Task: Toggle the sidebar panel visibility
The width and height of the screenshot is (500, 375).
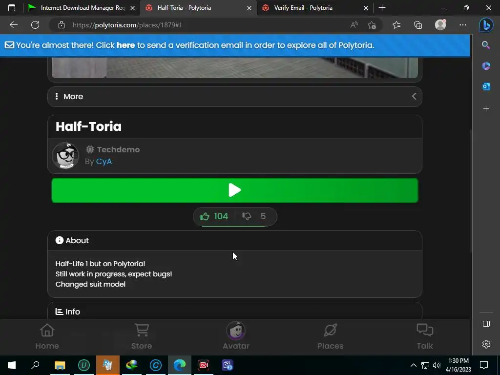Action: pyautogui.click(x=486, y=324)
